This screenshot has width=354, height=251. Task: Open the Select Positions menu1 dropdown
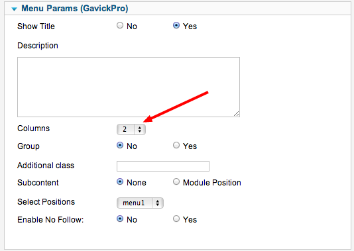[140, 203]
